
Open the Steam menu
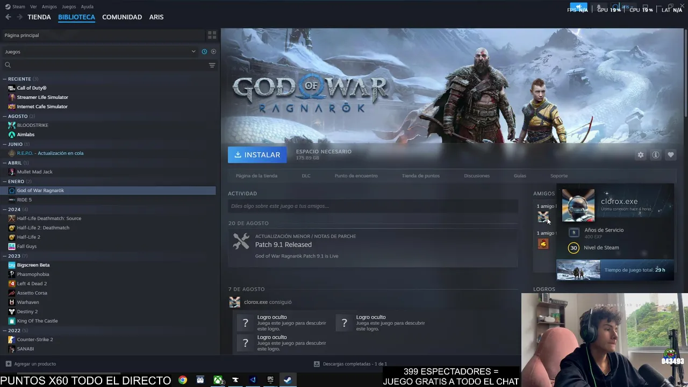16,6
